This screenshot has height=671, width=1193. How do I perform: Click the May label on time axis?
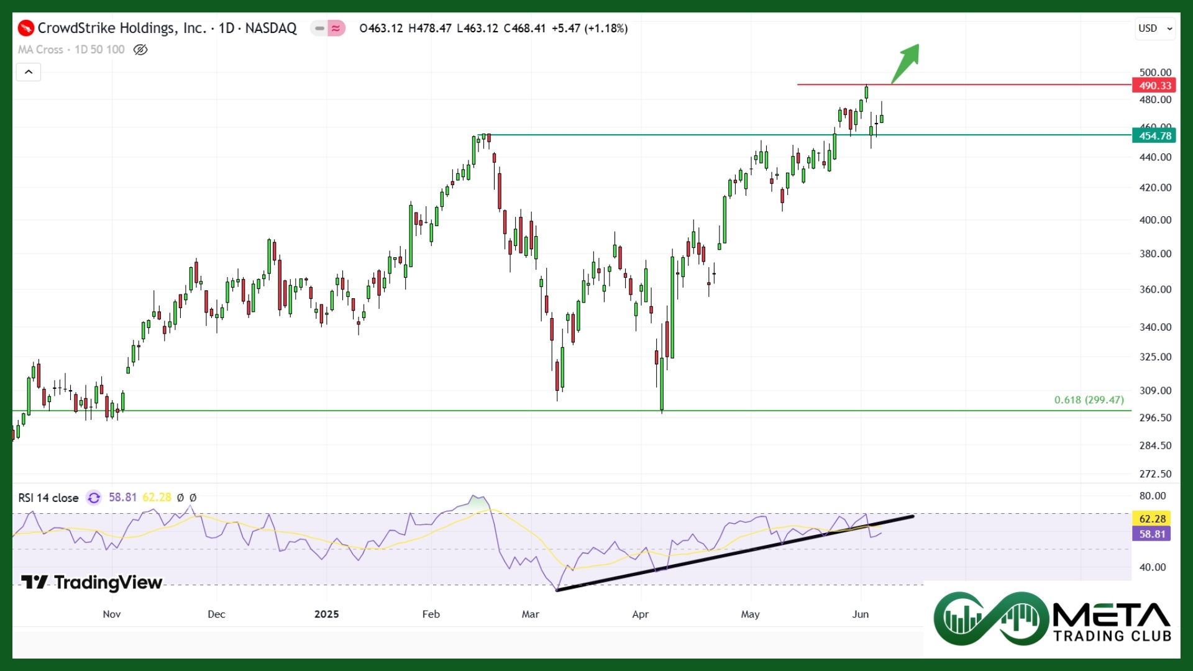(751, 614)
